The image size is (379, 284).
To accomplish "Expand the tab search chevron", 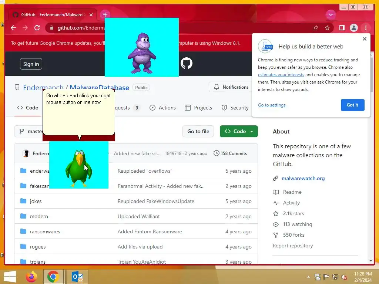I will pyautogui.click(x=331, y=15).
